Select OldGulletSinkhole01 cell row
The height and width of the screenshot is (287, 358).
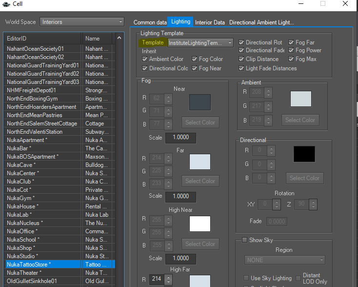tap(60, 281)
